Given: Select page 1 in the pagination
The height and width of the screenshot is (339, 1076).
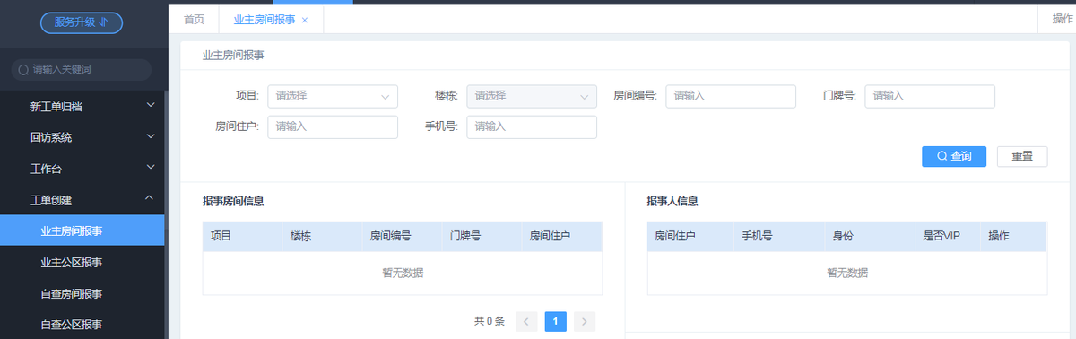Looking at the screenshot, I should pyautogui.click(x=556, y=321).
